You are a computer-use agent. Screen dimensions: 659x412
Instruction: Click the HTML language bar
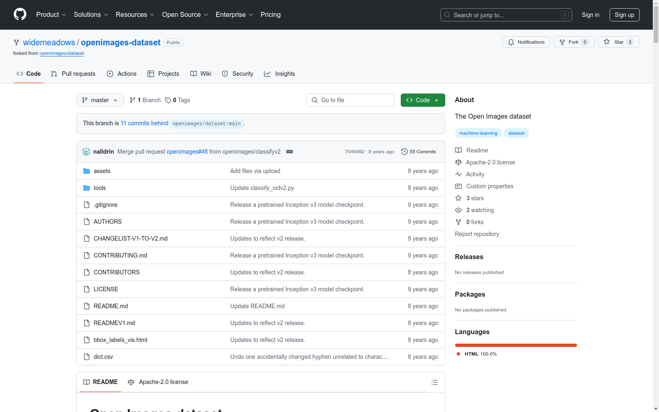(516, 345)
